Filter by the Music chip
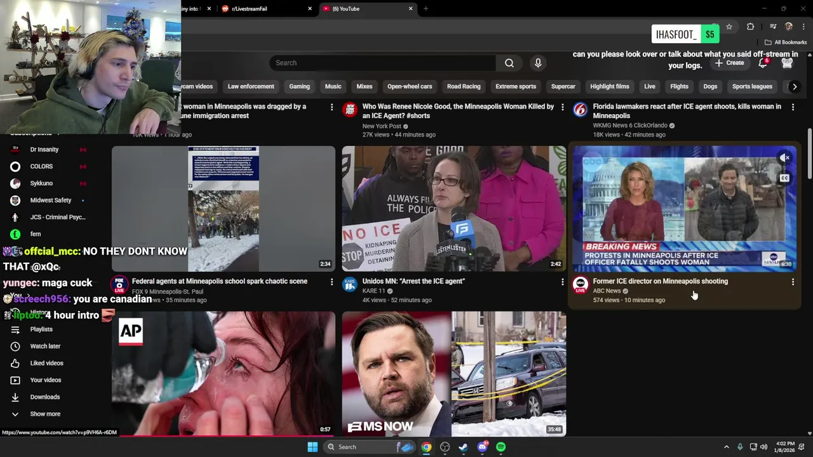This screenshot has height=457, width=813. tap(333, 86)
